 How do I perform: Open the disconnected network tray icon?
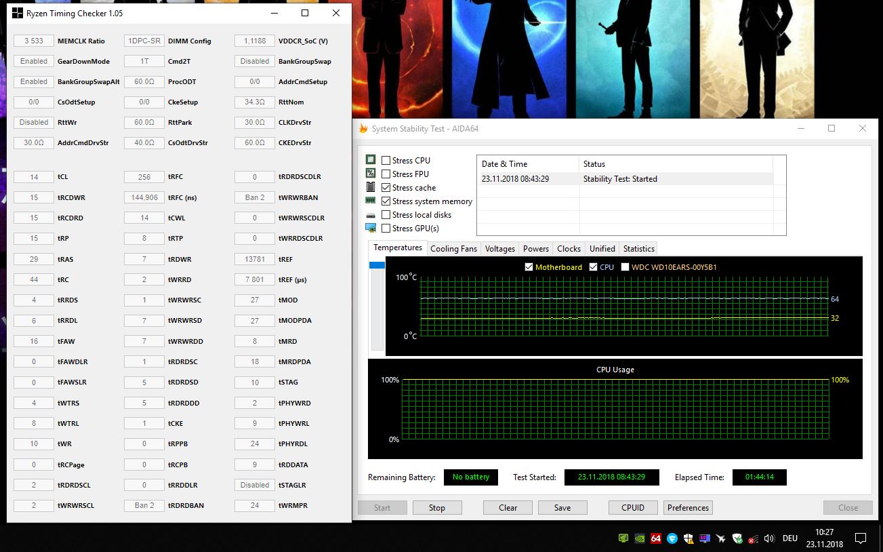coord(753,538)
